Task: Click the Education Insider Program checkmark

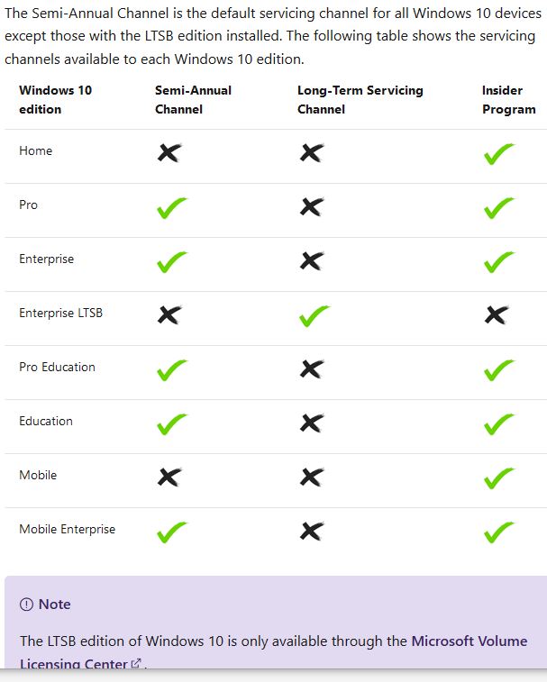Action: [x=498, y=424]
